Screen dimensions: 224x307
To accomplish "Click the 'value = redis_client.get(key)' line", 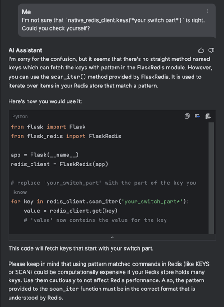I will 71,211.
